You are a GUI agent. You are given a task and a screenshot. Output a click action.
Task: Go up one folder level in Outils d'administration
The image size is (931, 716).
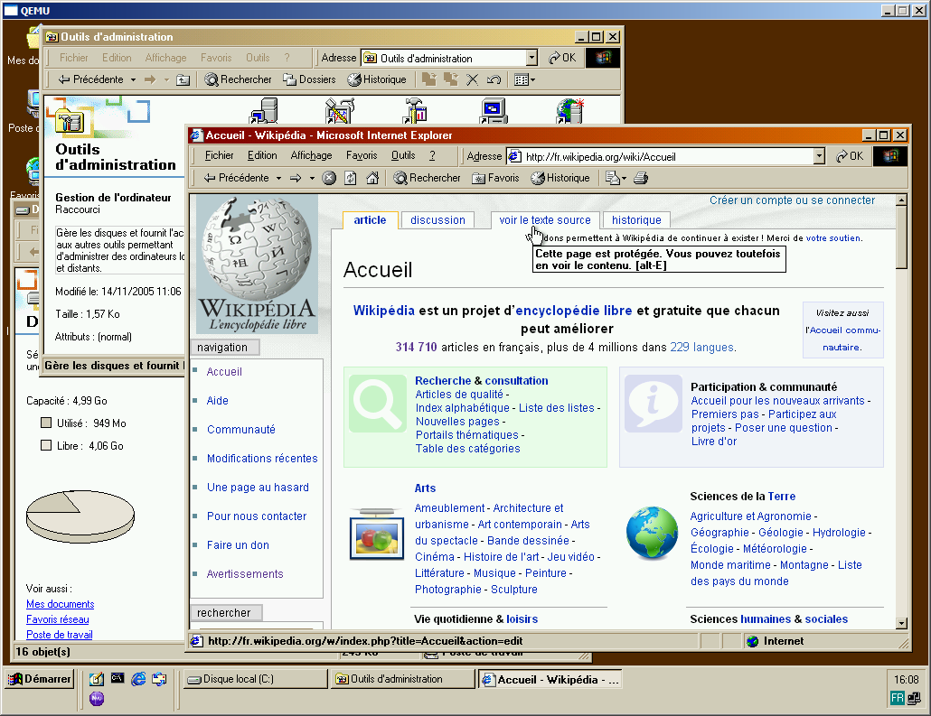point(183,79)
